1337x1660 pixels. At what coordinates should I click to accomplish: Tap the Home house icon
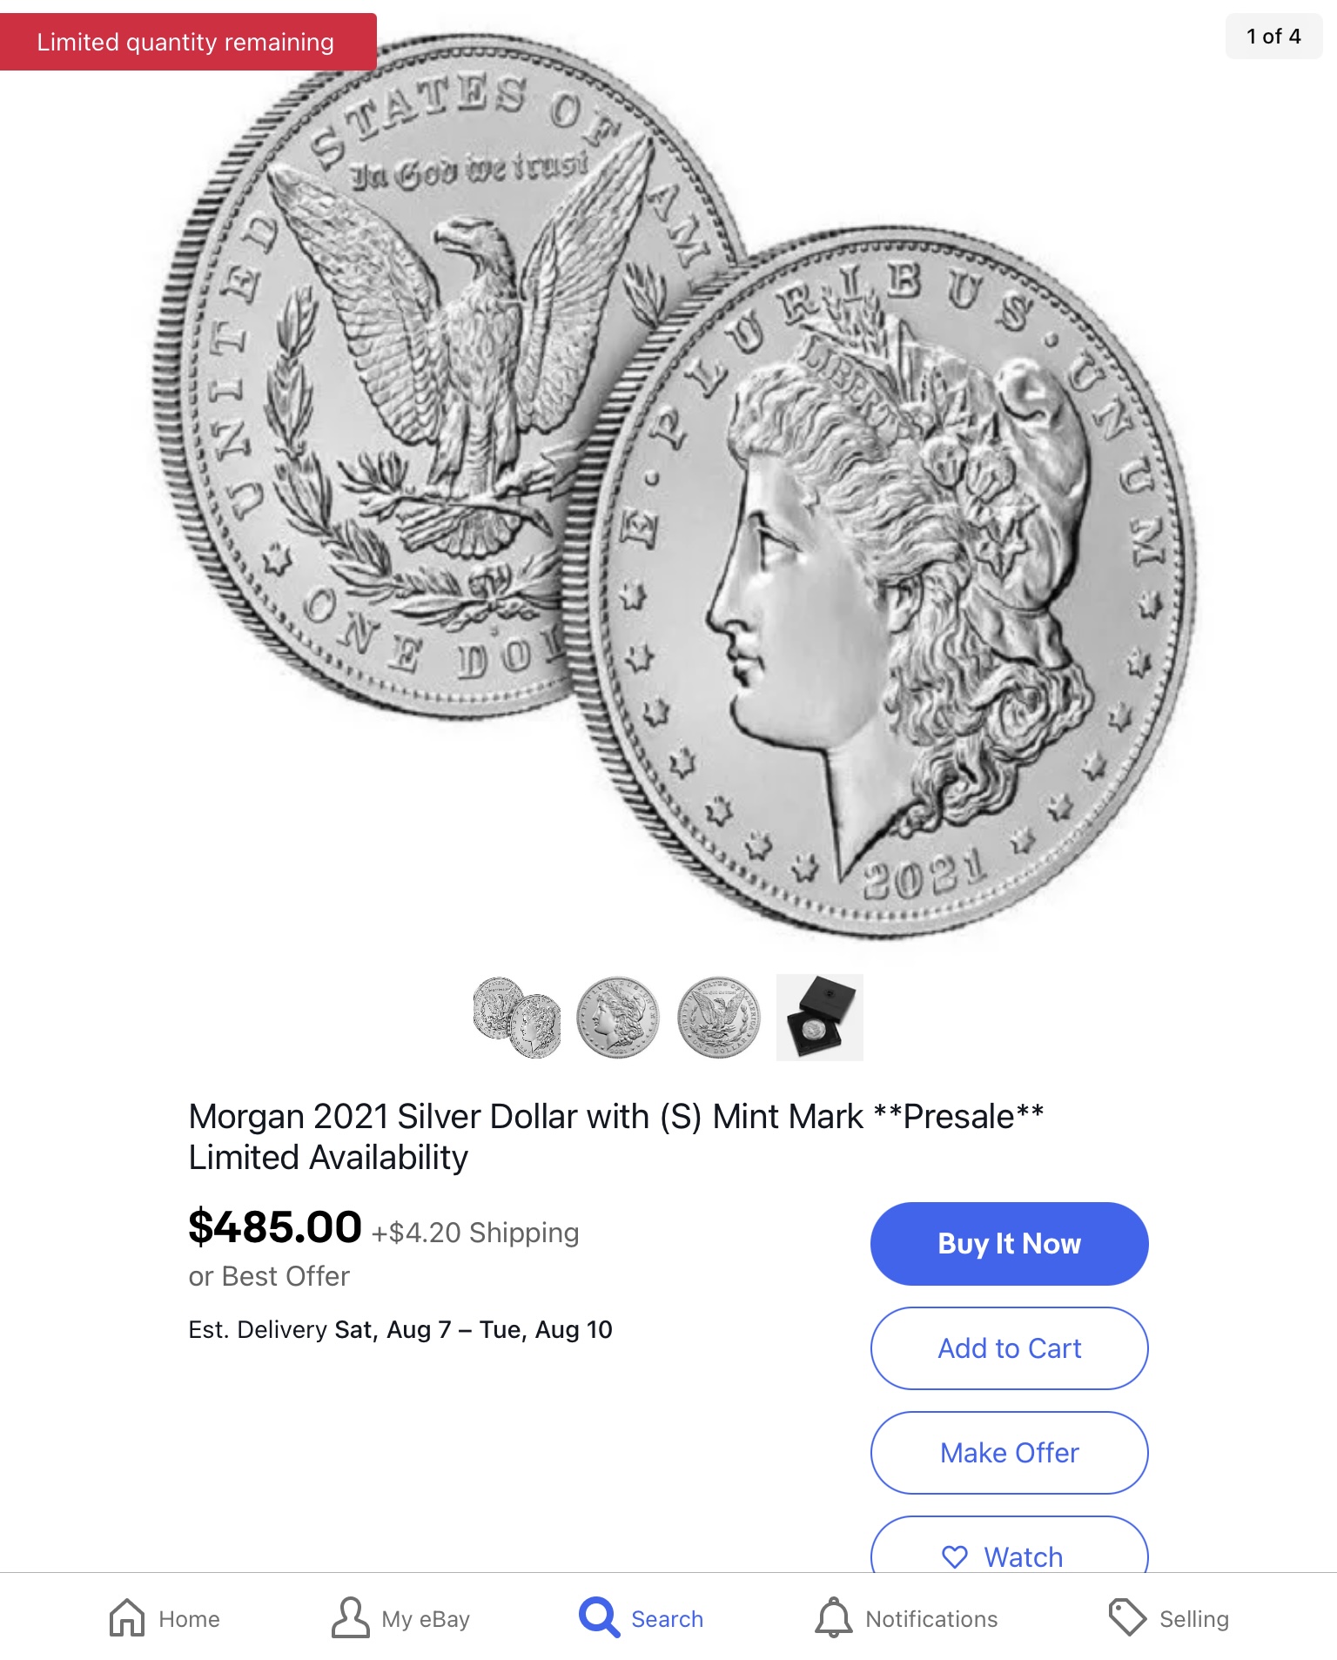pos(127,1618)
